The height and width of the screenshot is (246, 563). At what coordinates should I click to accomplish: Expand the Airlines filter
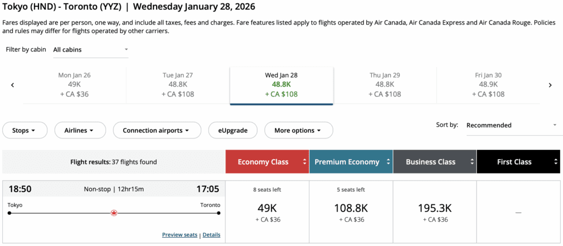[81, 131]
